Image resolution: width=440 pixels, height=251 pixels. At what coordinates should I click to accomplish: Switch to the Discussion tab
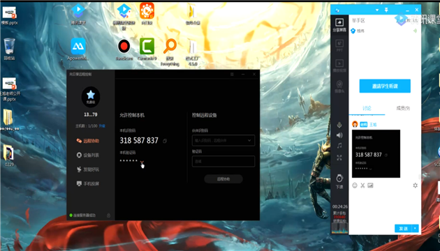(367, 108)
